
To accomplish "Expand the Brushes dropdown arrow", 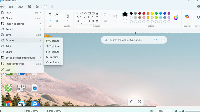I will coord(68,21).
